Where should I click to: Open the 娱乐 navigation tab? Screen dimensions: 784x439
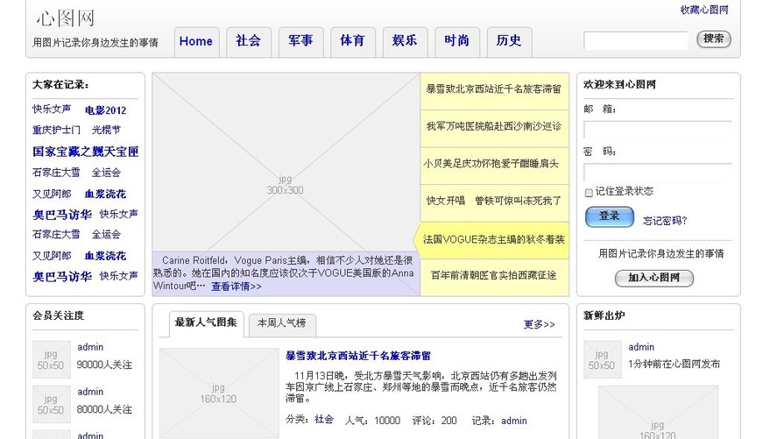coord(405,41)
